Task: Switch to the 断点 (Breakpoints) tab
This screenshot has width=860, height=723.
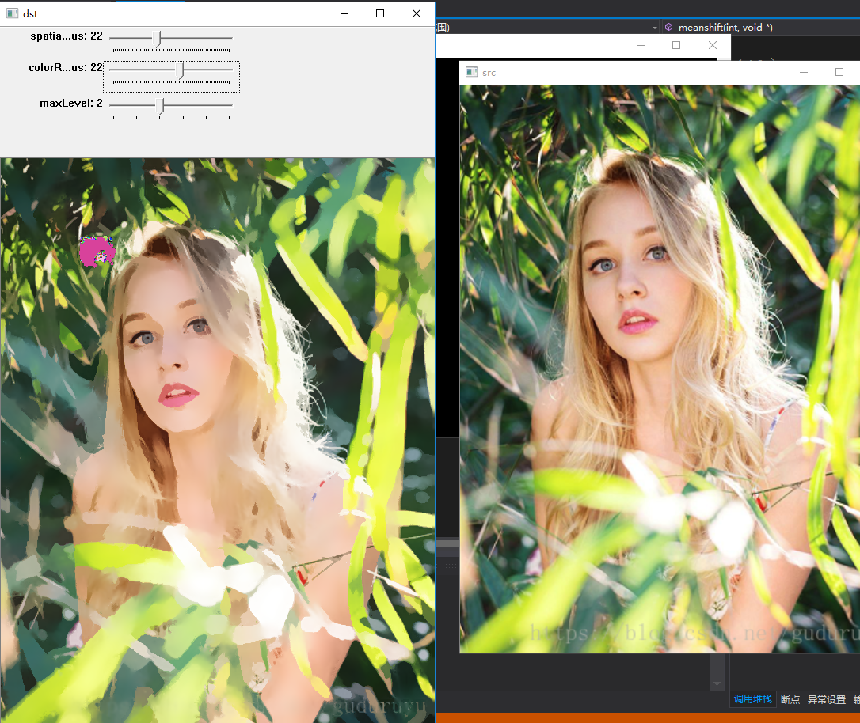Action: tap(790, 699)
